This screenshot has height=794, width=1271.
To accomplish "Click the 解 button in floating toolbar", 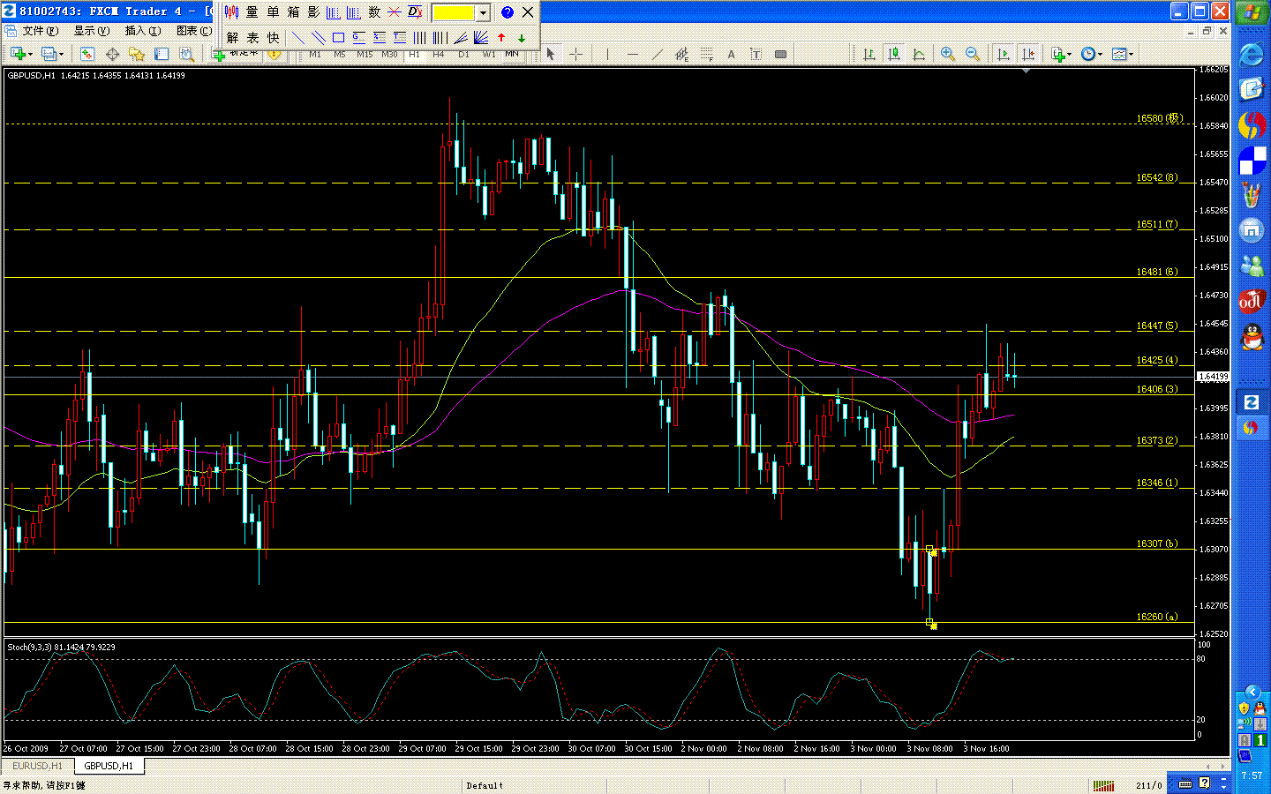I will (232, 38).
